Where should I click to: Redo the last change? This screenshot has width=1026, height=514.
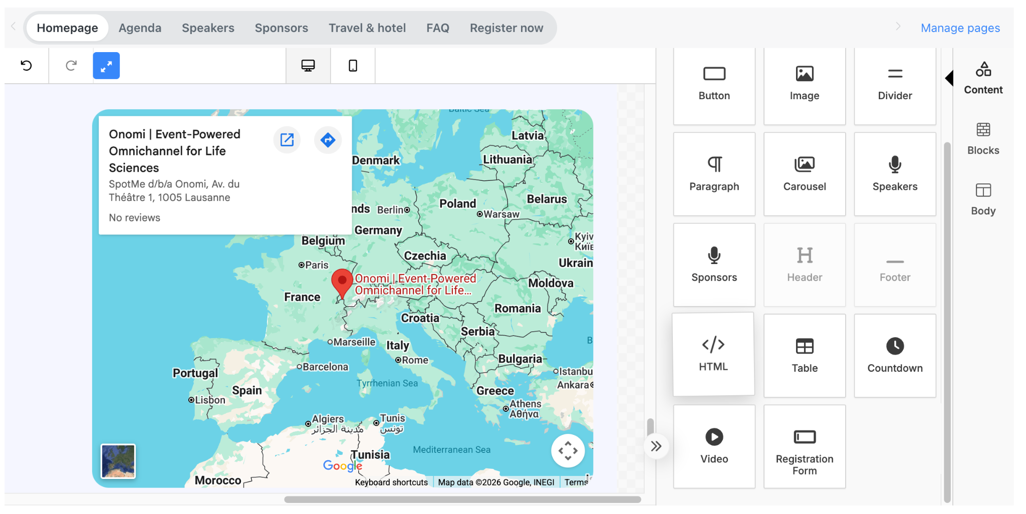coord(71,66)
